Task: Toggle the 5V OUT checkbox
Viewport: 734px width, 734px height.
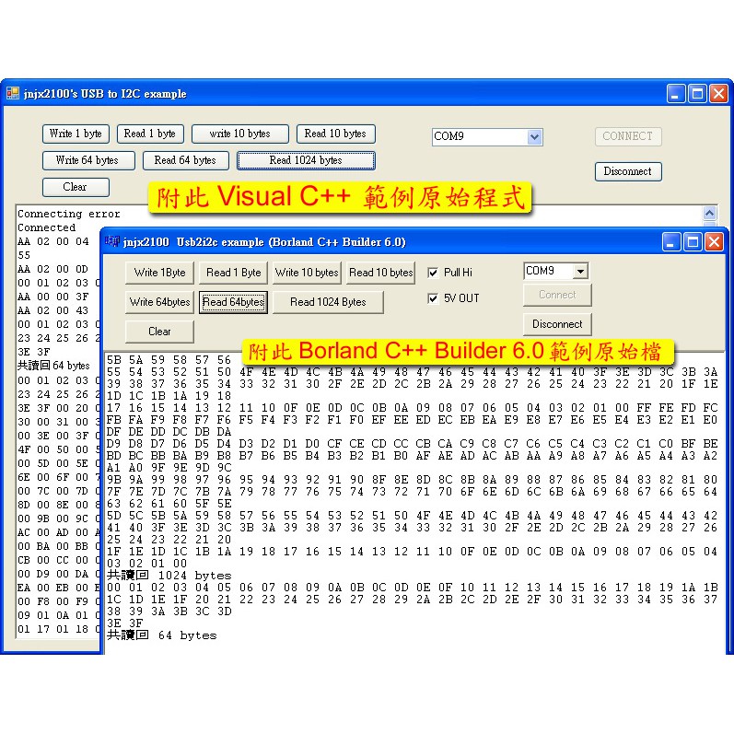Action: [433, 298]
